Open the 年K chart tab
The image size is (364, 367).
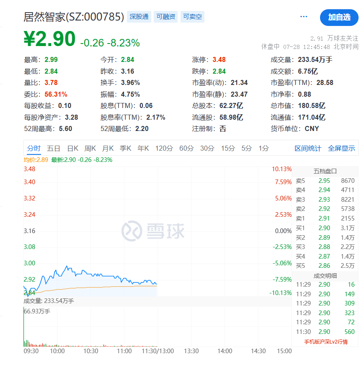[x=143, y=148]
